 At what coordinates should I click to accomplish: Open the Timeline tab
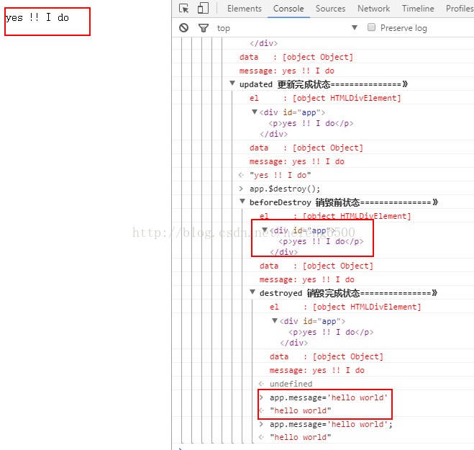(x=418, y=9)
